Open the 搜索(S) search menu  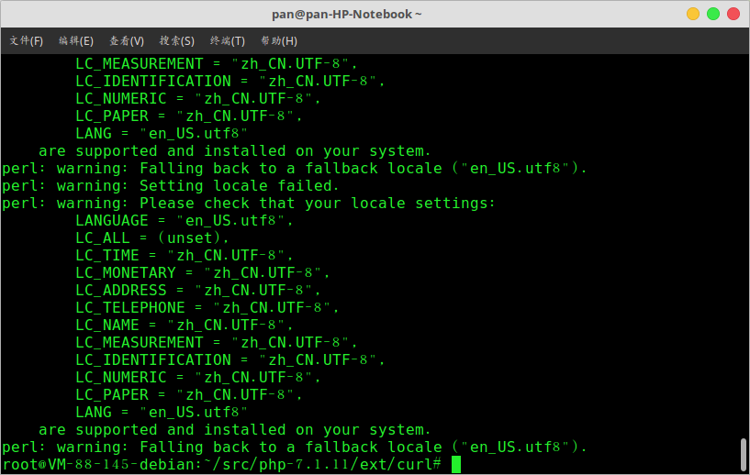[177, 41]
